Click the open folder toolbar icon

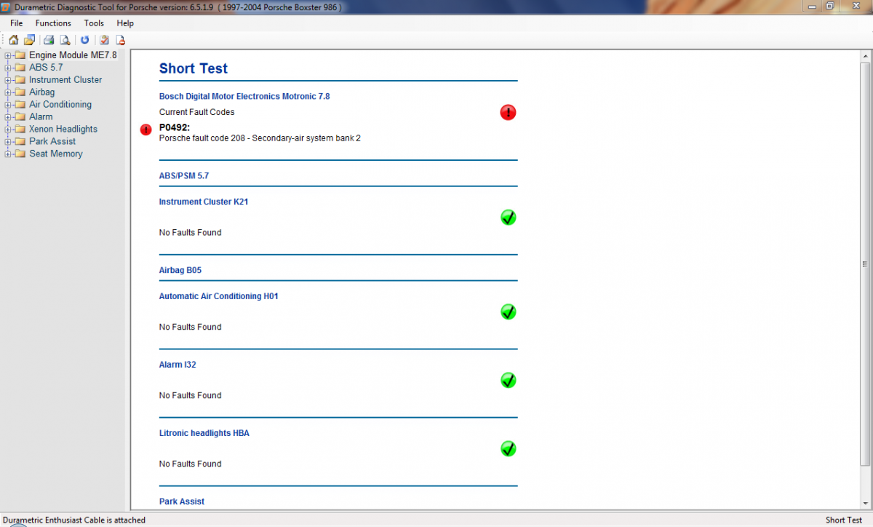[x=29, y=40]
